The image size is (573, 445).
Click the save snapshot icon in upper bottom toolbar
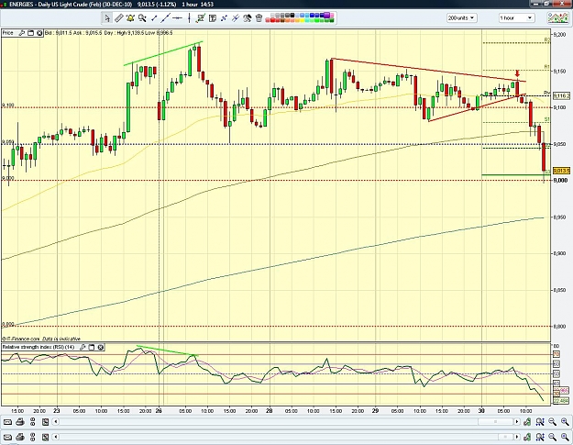click(x=45, y=422)
